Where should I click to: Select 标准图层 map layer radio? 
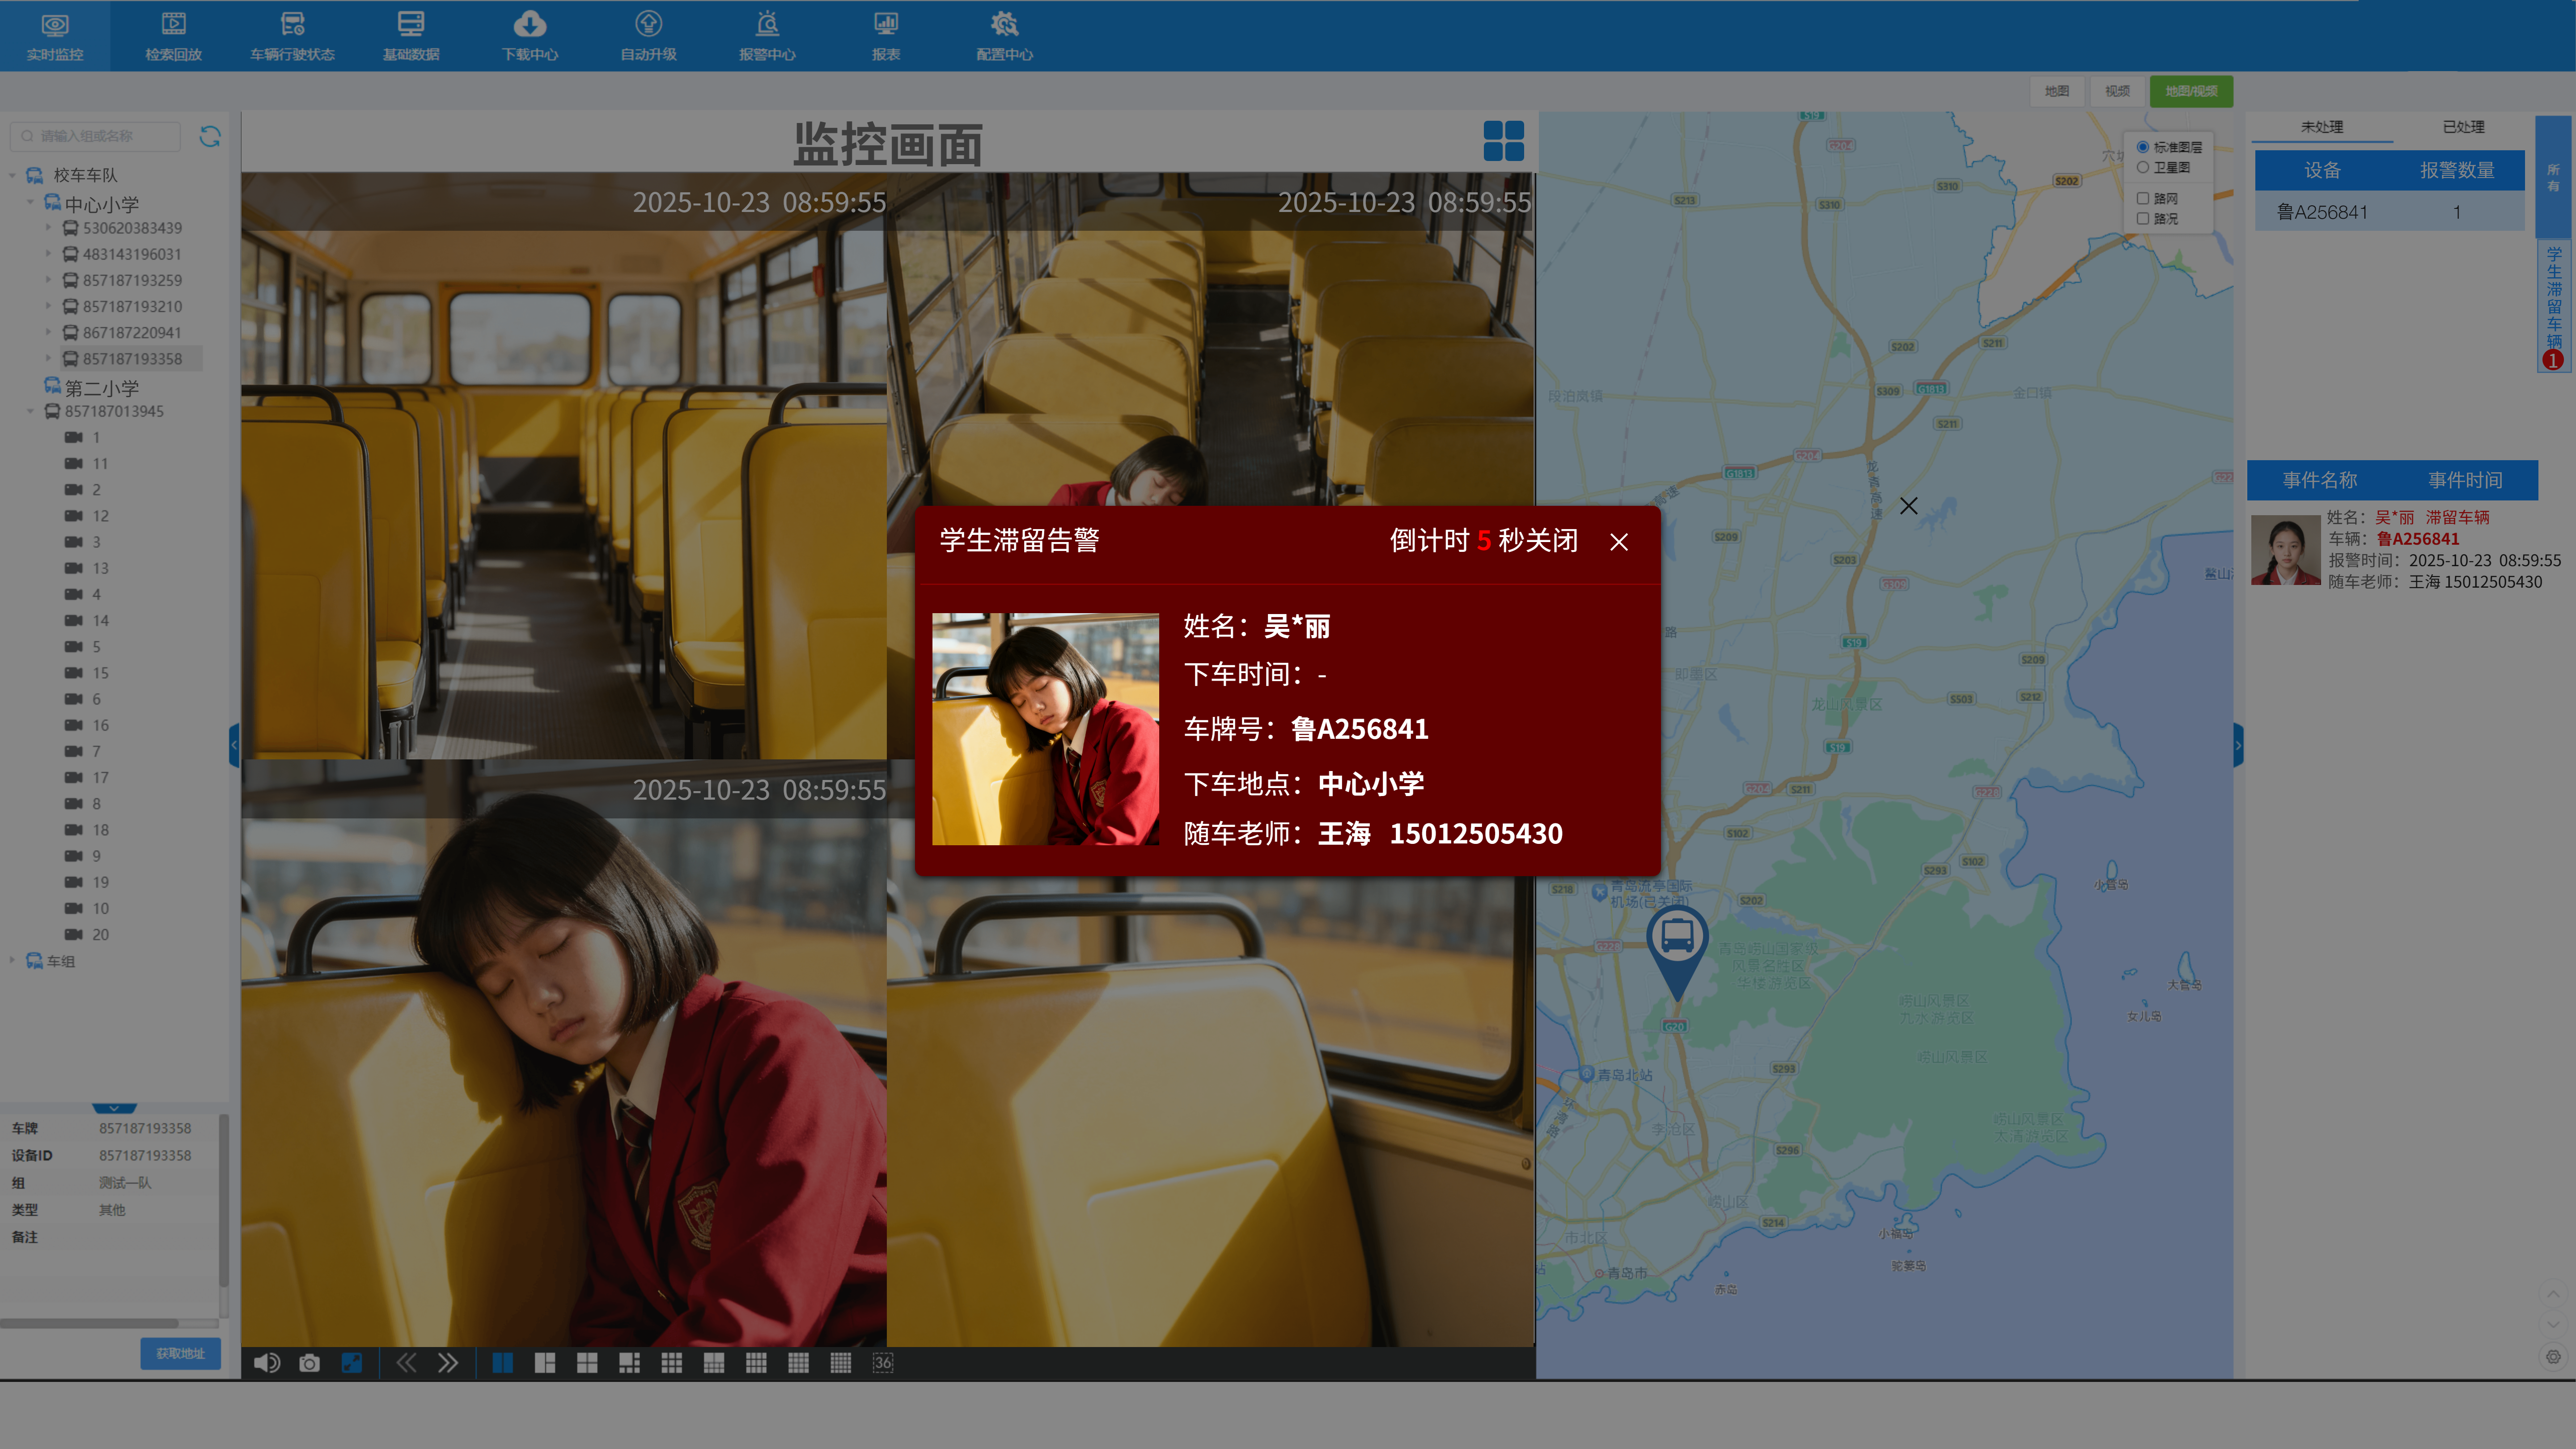point(2143,147)
